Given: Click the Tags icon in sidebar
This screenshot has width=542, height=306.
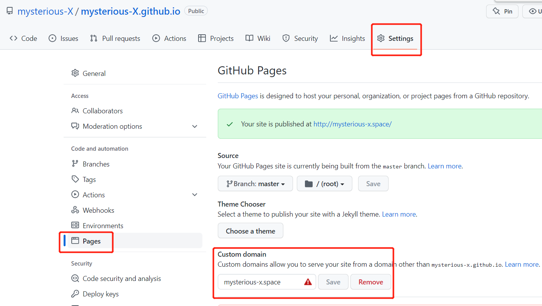Looking at the screenshot, I should [x=75, y=179].
